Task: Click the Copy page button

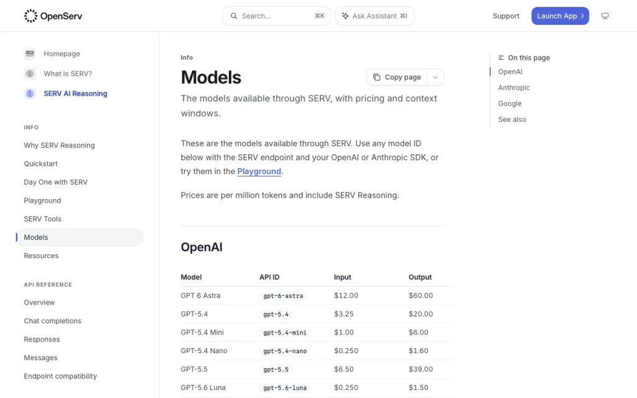Action: [x=397, y=77]
